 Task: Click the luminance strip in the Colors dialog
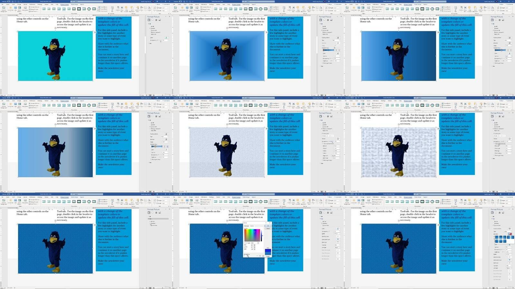coord(261,236)
